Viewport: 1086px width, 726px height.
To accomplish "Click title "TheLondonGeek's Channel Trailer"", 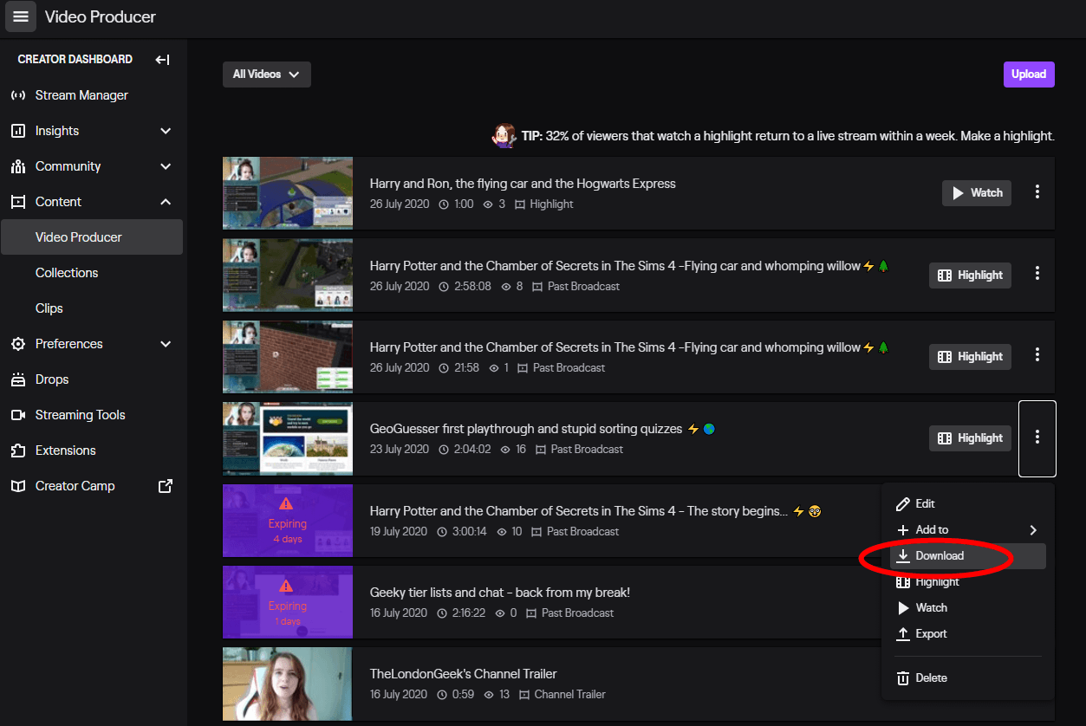I will coord(464,674).
